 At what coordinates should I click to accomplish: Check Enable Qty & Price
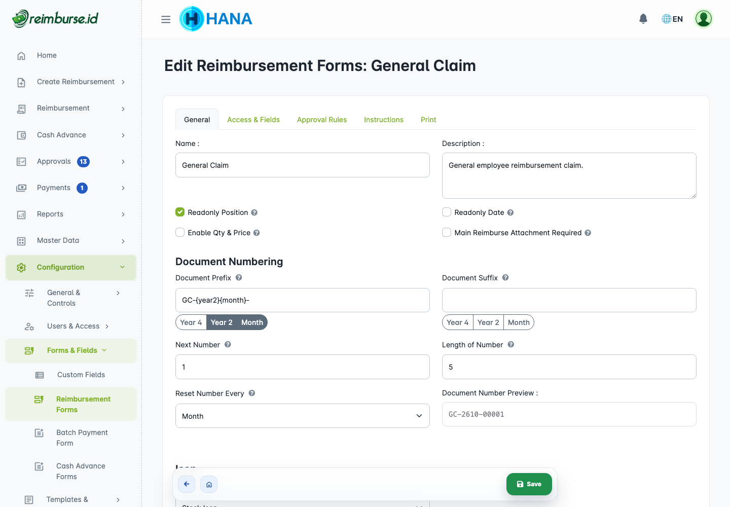[180, 232]
